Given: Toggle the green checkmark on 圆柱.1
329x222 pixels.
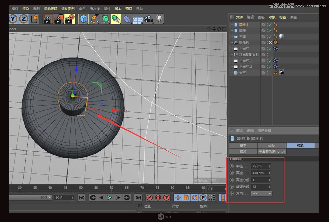Looking at the screenshot, I should pos(270,25).
